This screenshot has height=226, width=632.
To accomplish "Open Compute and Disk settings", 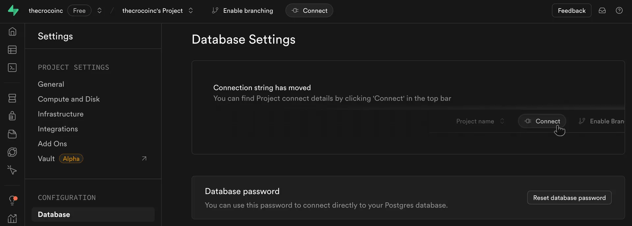I will [68, 99].
